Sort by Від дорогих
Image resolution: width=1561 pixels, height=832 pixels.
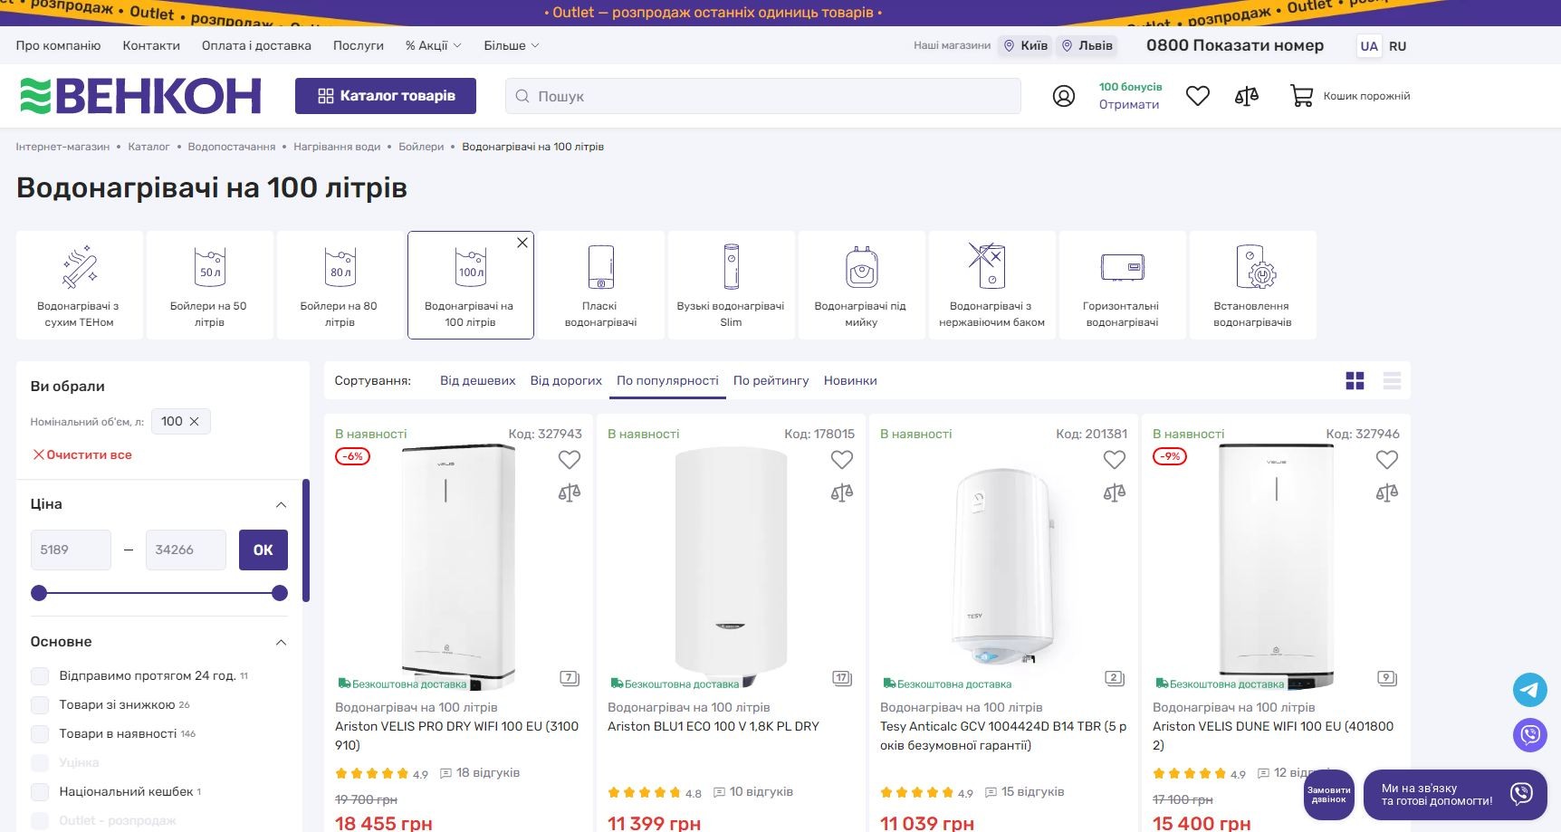point(566,381)
